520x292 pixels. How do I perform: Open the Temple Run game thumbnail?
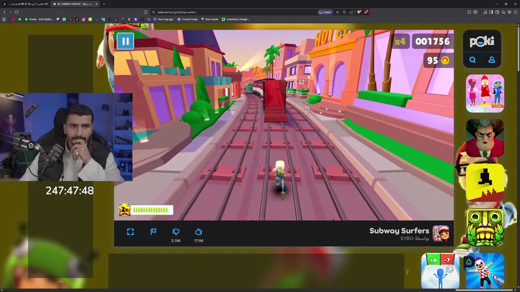(x=485, y=227)
